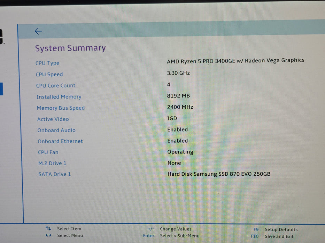This screenshot has height=243, width=325.
Task: Click the Enabled value for Onboard Audio
Action: [x=178, y=129]
